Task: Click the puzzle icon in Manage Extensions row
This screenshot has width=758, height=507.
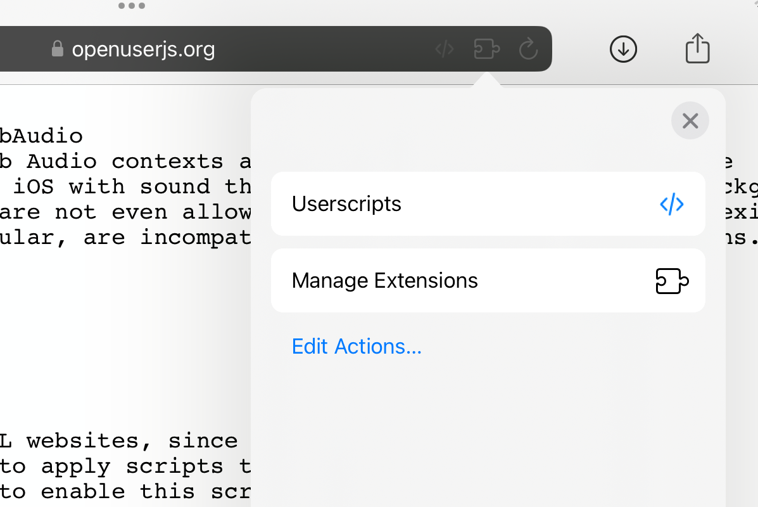Action: point(671,281)
